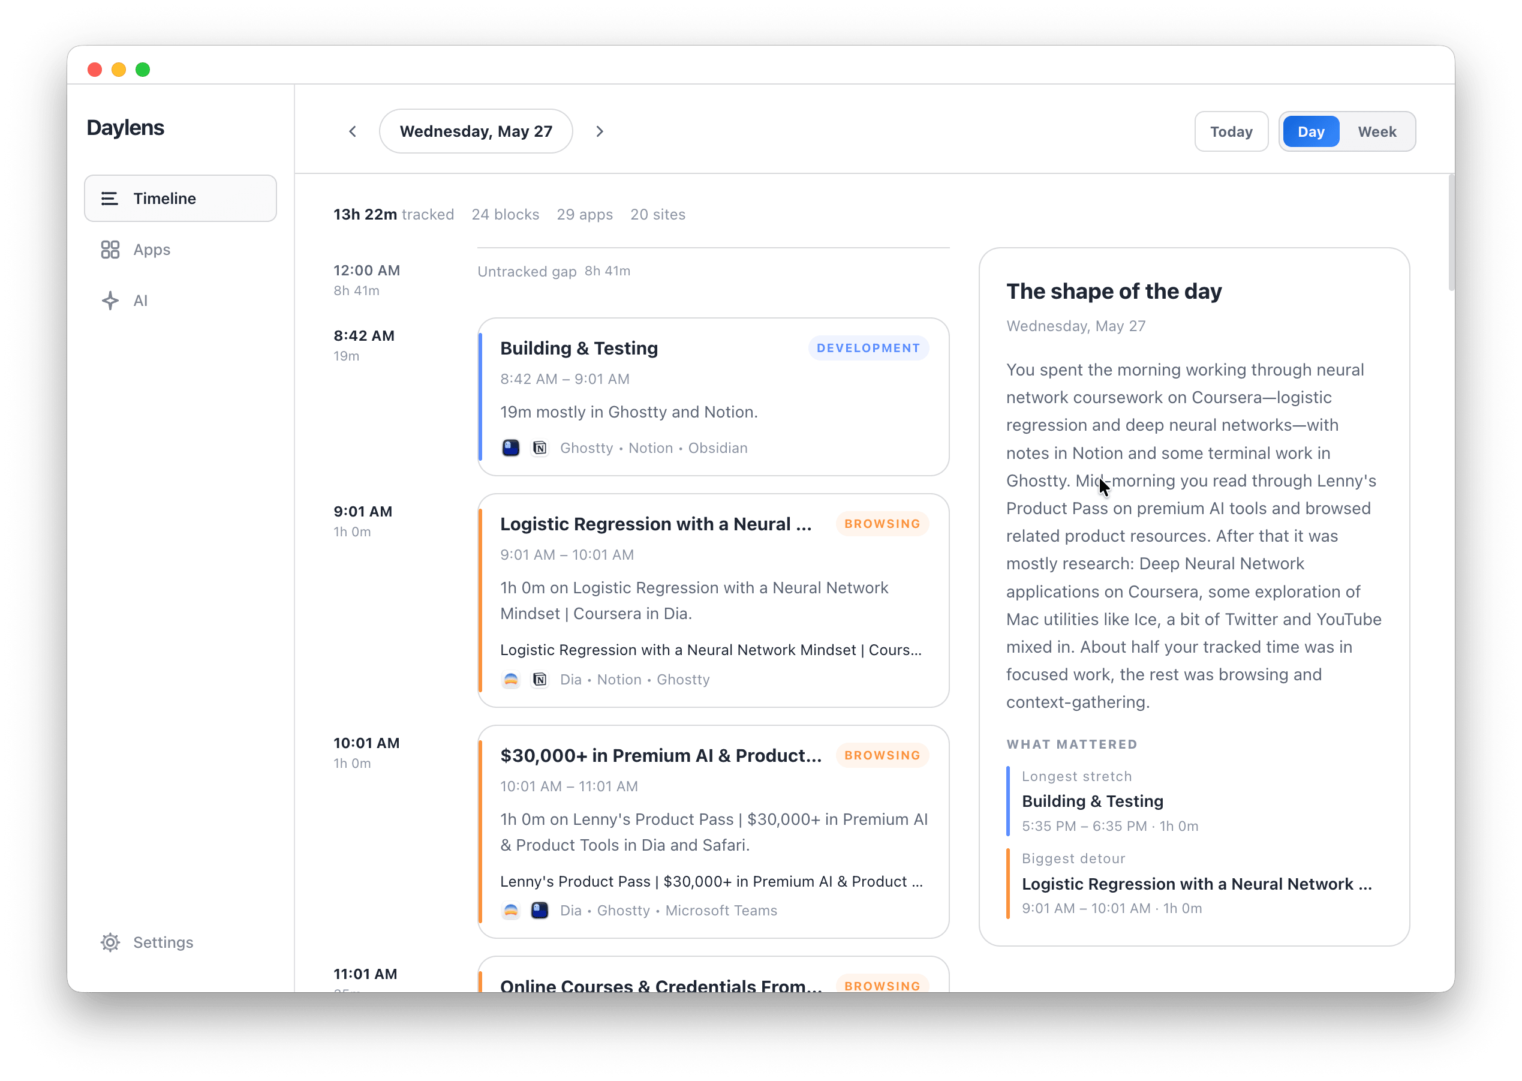Switch to Week view
Image resolution: width=1522 pixels, height=1081 pixels.
point(1377,132)
